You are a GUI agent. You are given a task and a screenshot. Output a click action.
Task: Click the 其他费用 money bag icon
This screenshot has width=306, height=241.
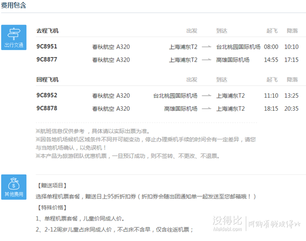(14, 187)
